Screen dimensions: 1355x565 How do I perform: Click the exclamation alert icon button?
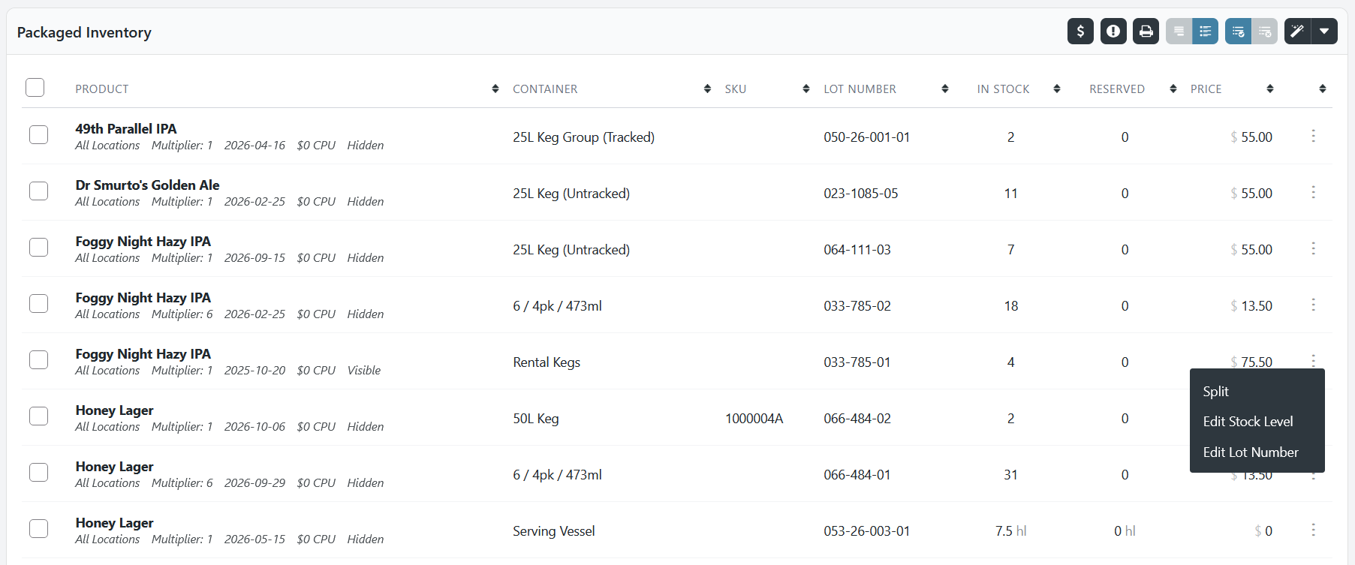[x=1113, y=32]
